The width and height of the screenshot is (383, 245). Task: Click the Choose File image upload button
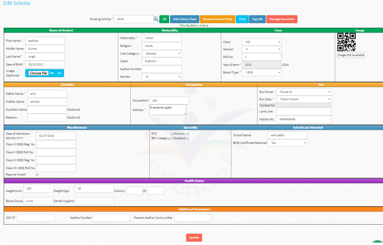(38, 73)
